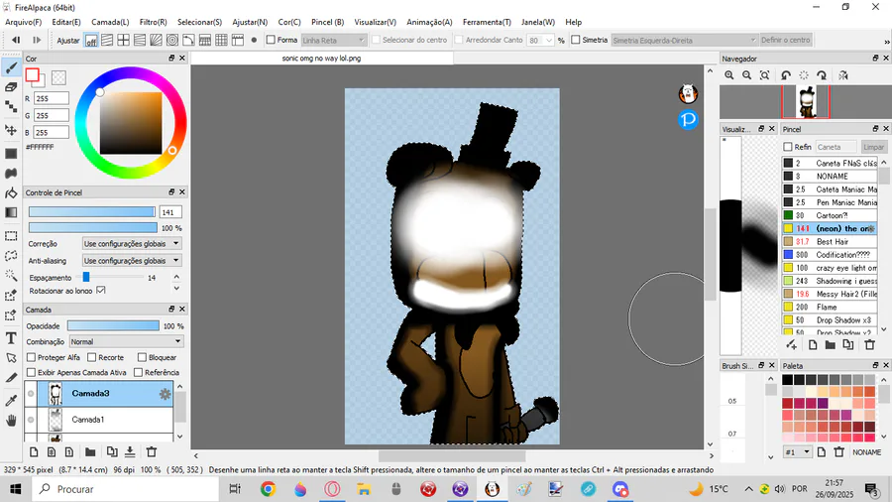Image resolution: width=892 pixels, height=502 pixels.
Task: Hide the Camada3 layer visibility
Action: pos(31,394)
